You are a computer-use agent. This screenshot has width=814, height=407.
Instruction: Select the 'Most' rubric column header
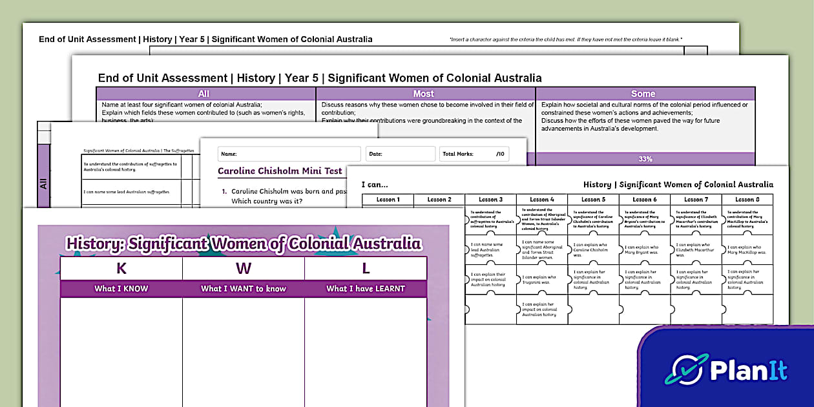(x=425, y=93)
